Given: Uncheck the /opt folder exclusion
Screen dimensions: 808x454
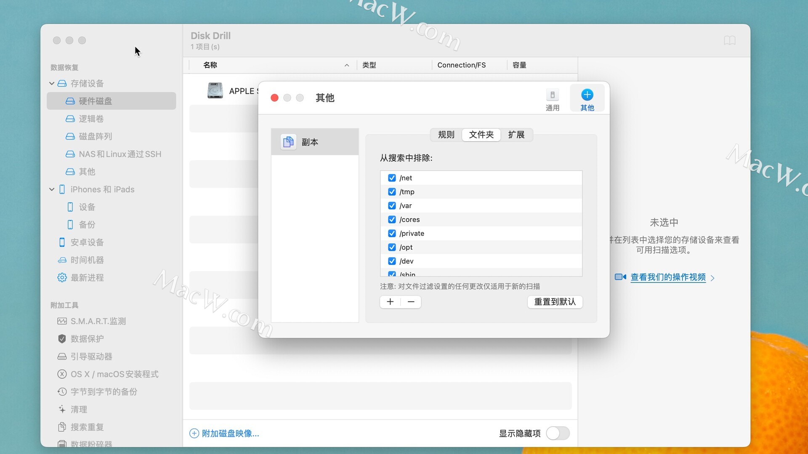Looking at the screenshot, I should click(392, 247).
